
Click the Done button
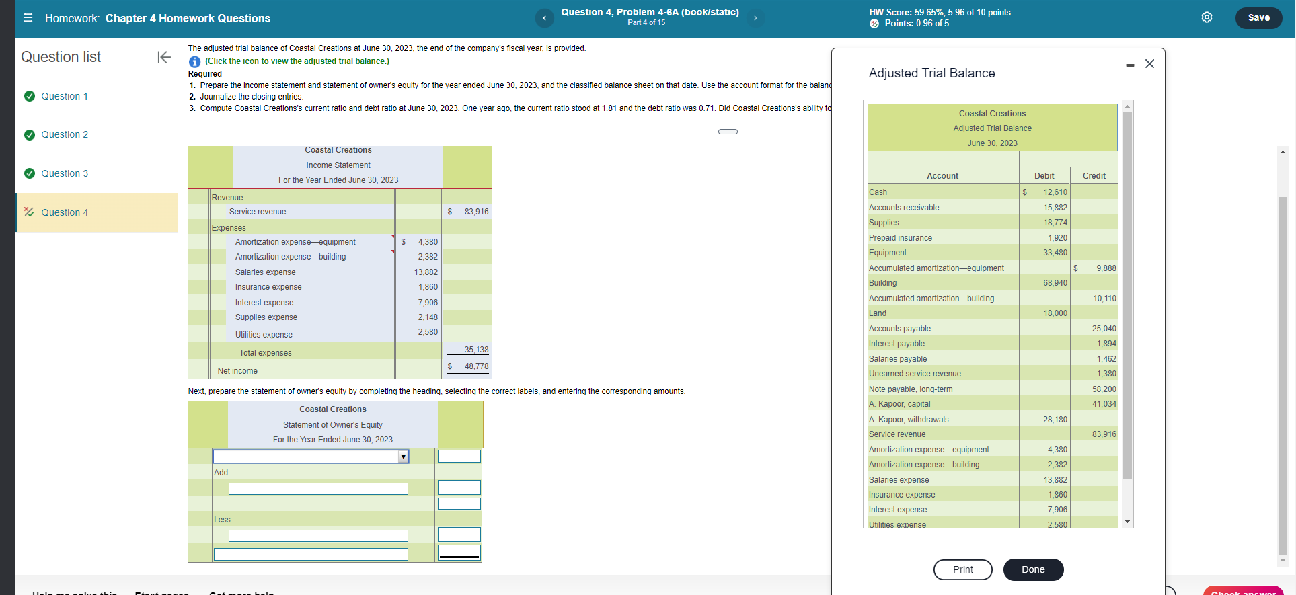point(1033,569)
